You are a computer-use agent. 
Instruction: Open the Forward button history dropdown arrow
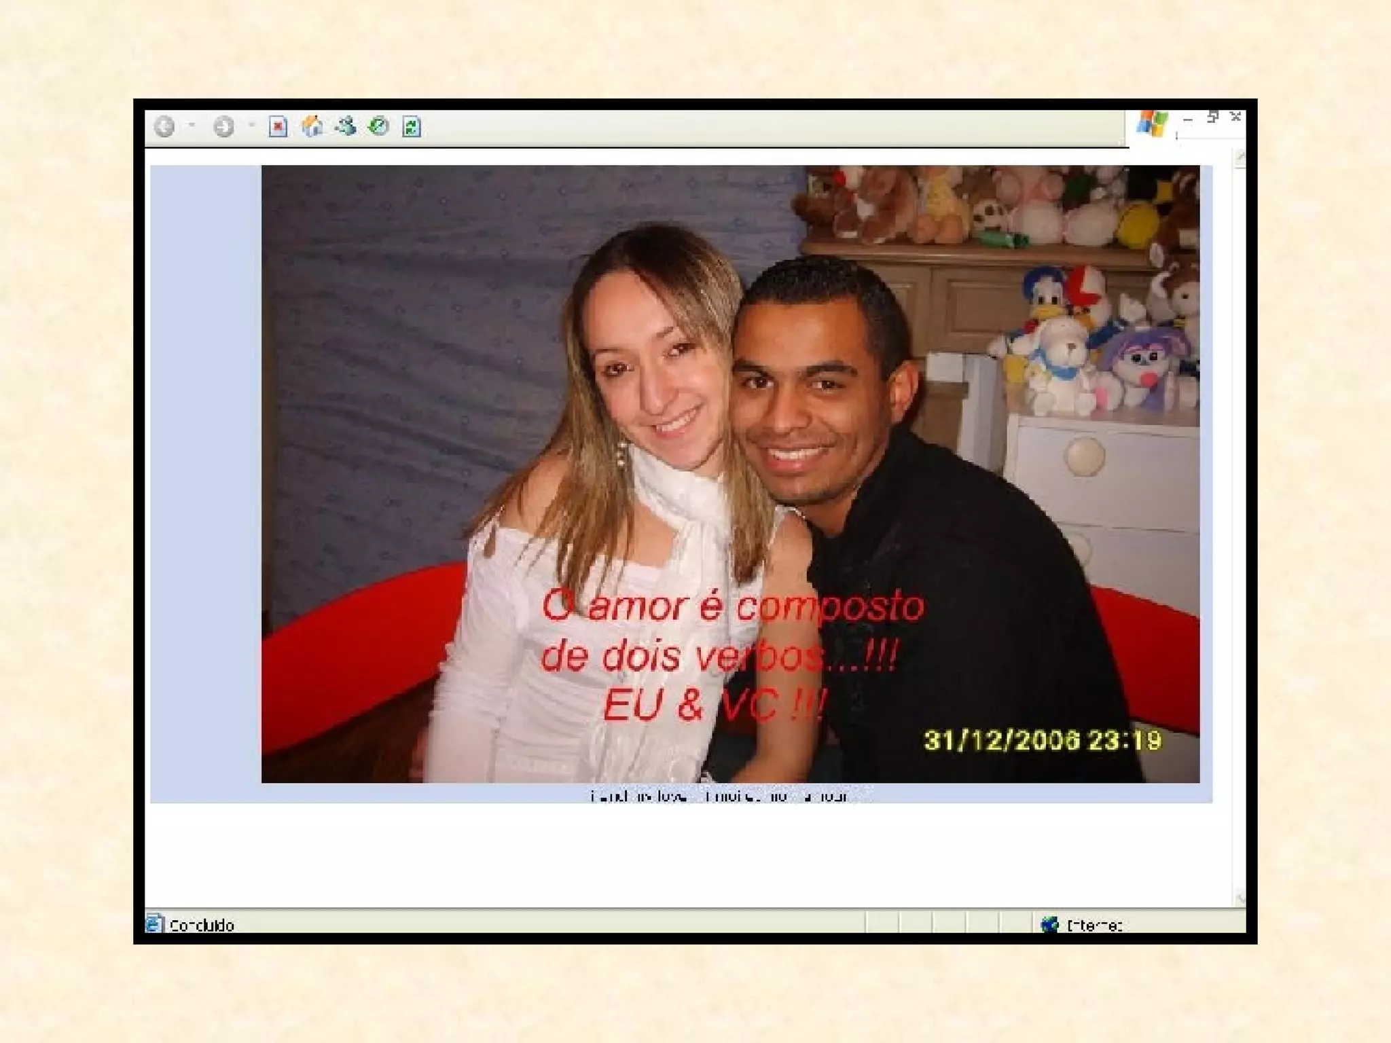point(251,126)
